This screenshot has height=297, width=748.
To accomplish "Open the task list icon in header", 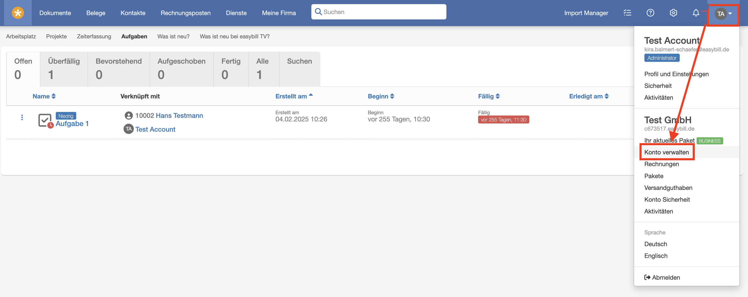I will [x=627, y=13].
